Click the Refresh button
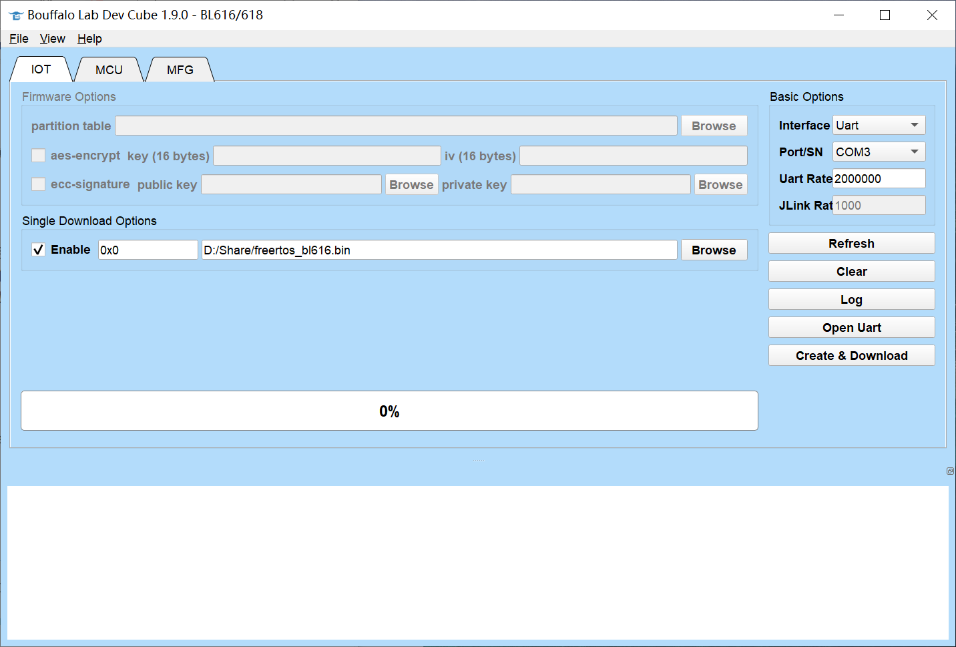 click(851, 244)
